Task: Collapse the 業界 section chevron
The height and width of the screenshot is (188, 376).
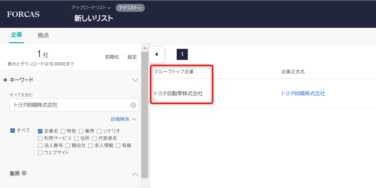Action: pyautogui.click(x=135, y=174)
